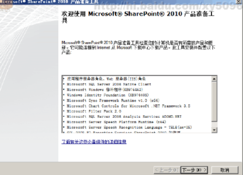Click the list scrollbar up arrow
This screenshot has width=243, height=175.
click(x=214, y=79)
